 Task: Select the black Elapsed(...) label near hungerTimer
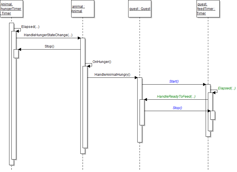30,27
